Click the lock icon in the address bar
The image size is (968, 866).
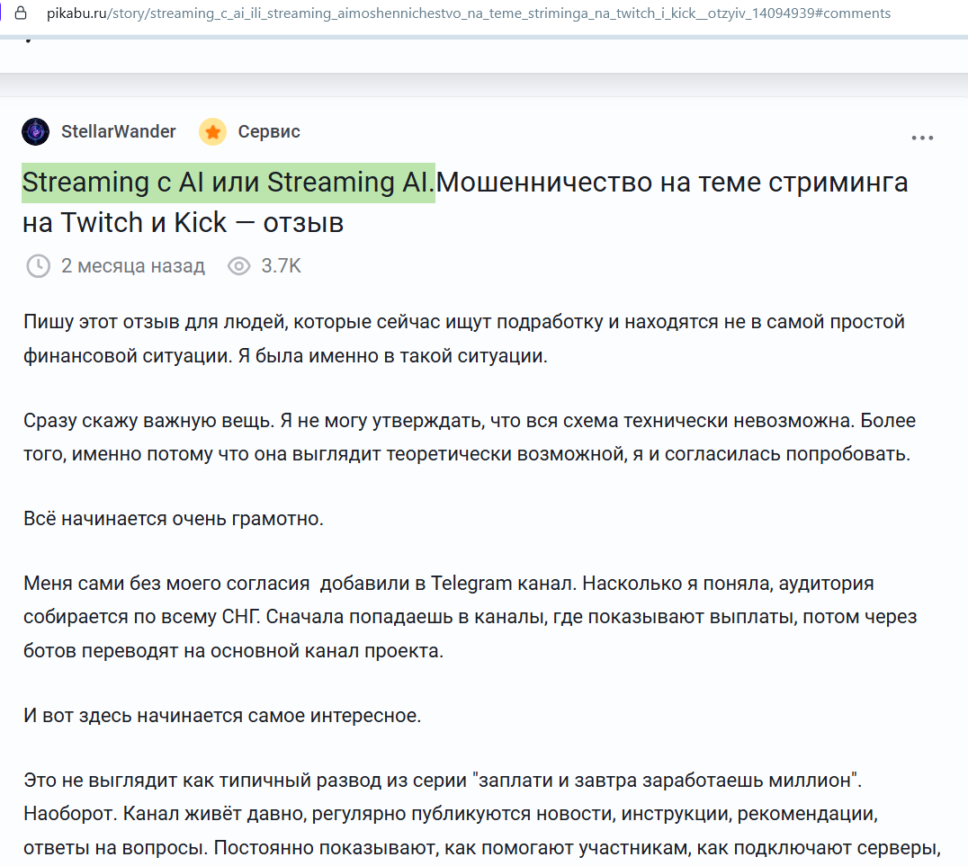pos(21,13)
